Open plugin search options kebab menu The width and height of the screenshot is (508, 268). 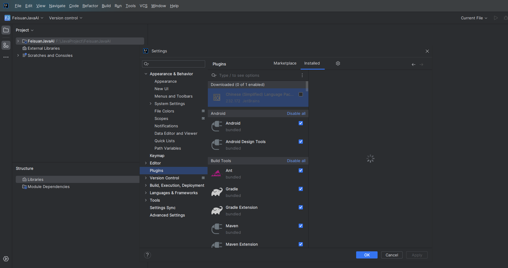(x=302, y=75)
